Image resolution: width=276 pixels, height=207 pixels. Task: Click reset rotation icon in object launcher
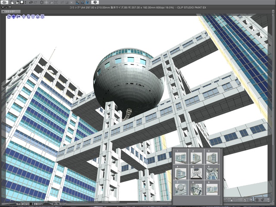[x=250, y=200]
